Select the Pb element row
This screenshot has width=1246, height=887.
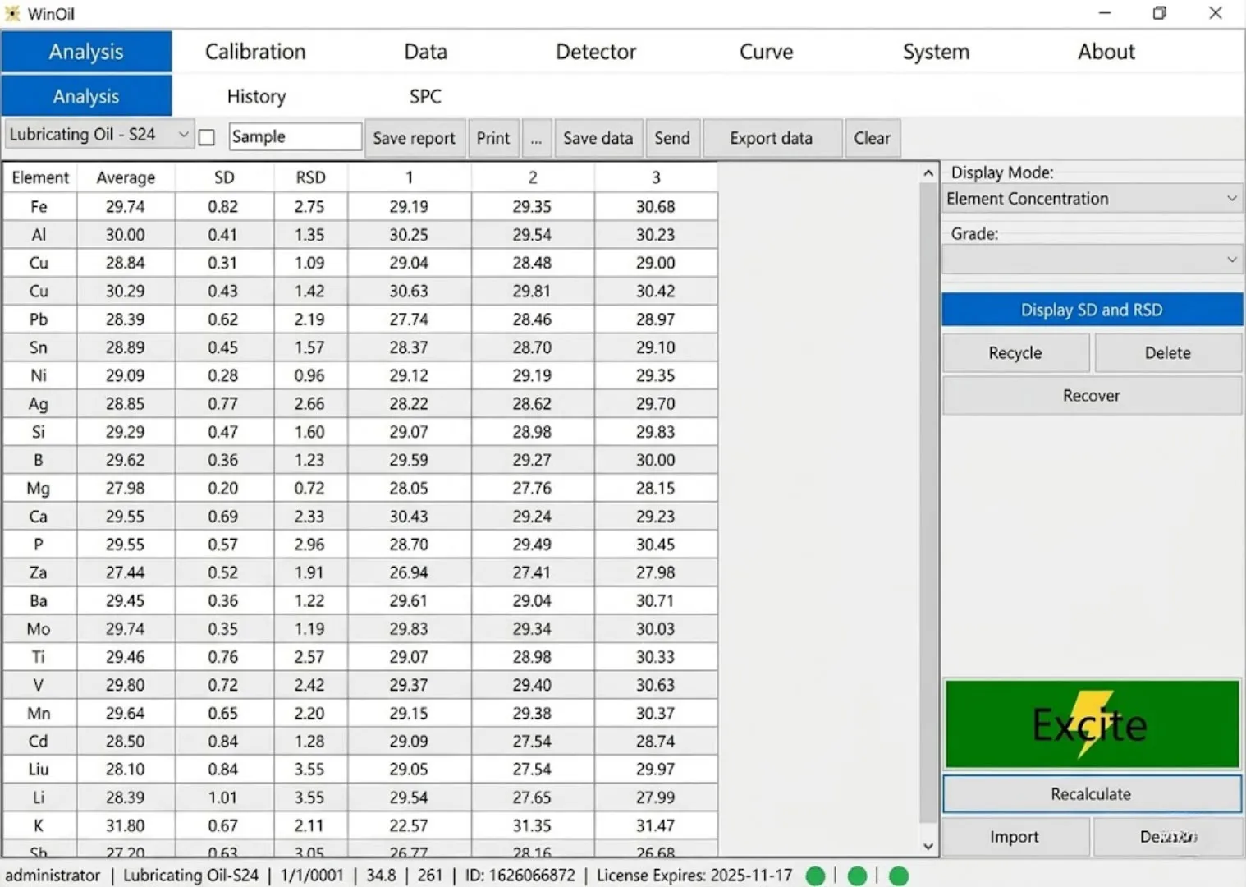(360, 319)
